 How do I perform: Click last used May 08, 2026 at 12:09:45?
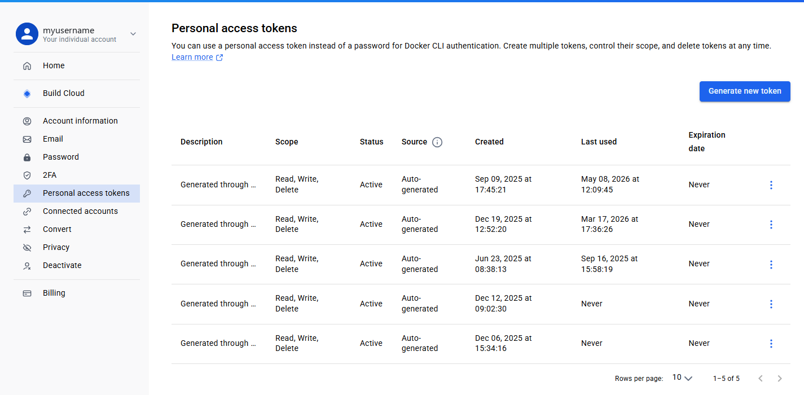(x=610, y=185)
